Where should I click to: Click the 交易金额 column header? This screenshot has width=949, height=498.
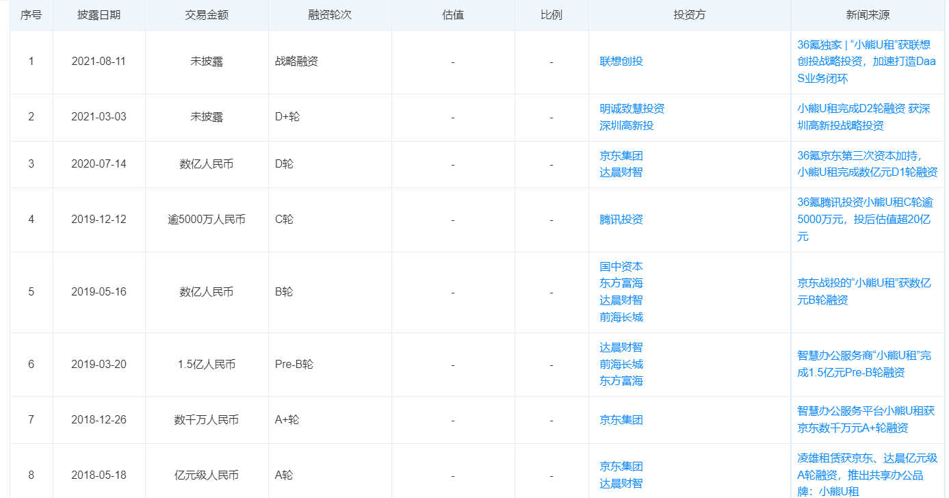[207, 15]
